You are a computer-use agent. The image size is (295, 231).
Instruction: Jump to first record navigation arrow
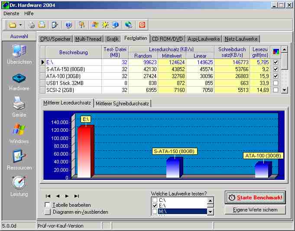point(48,196)
